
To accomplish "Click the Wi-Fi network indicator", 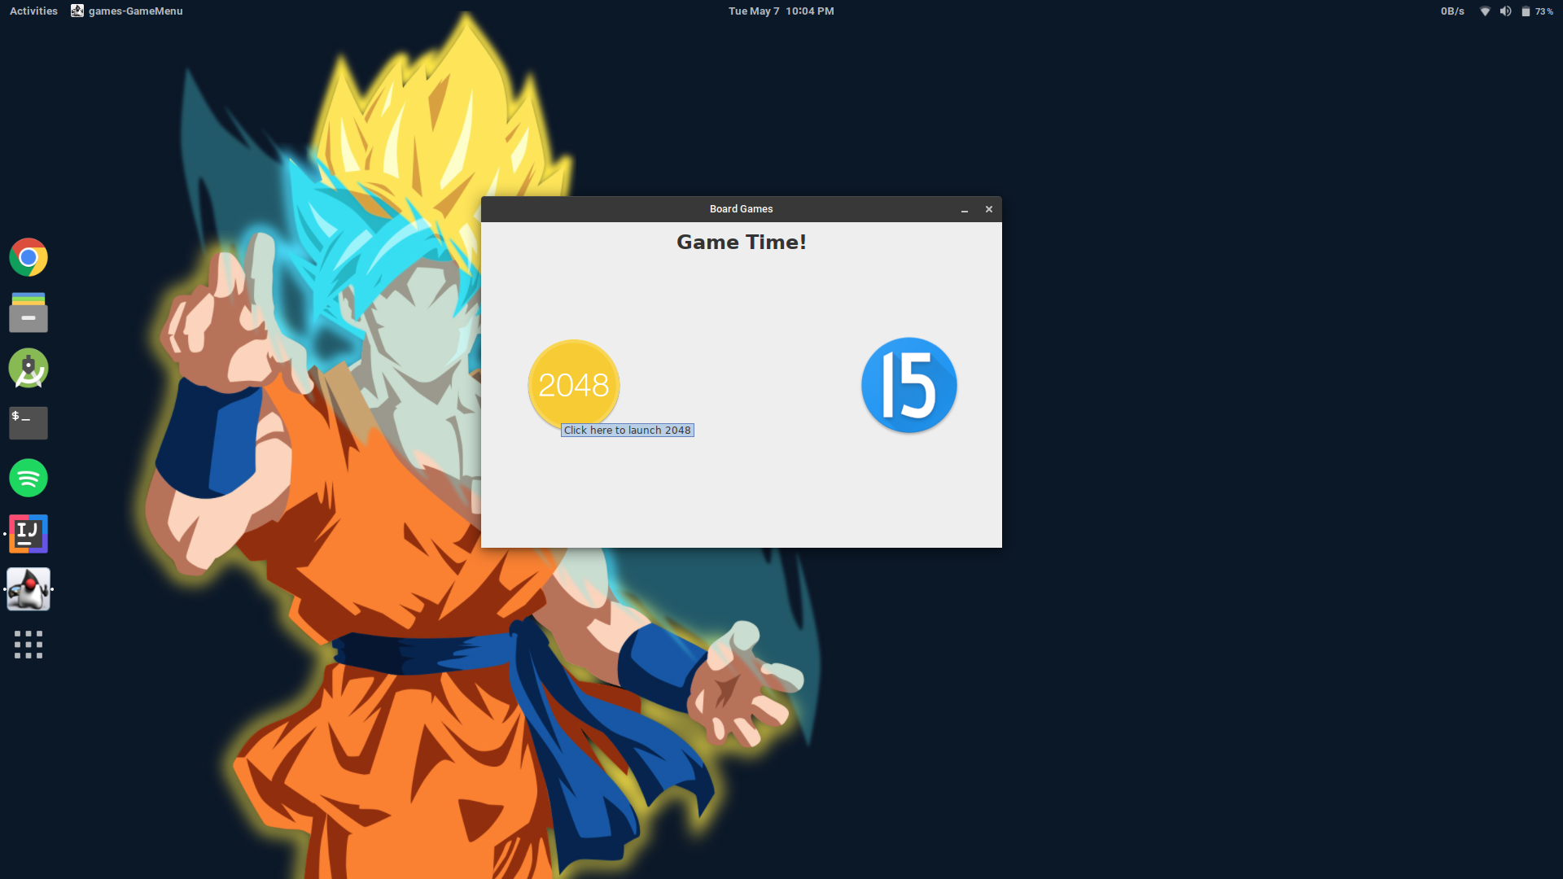I will tap(1485, 11).
